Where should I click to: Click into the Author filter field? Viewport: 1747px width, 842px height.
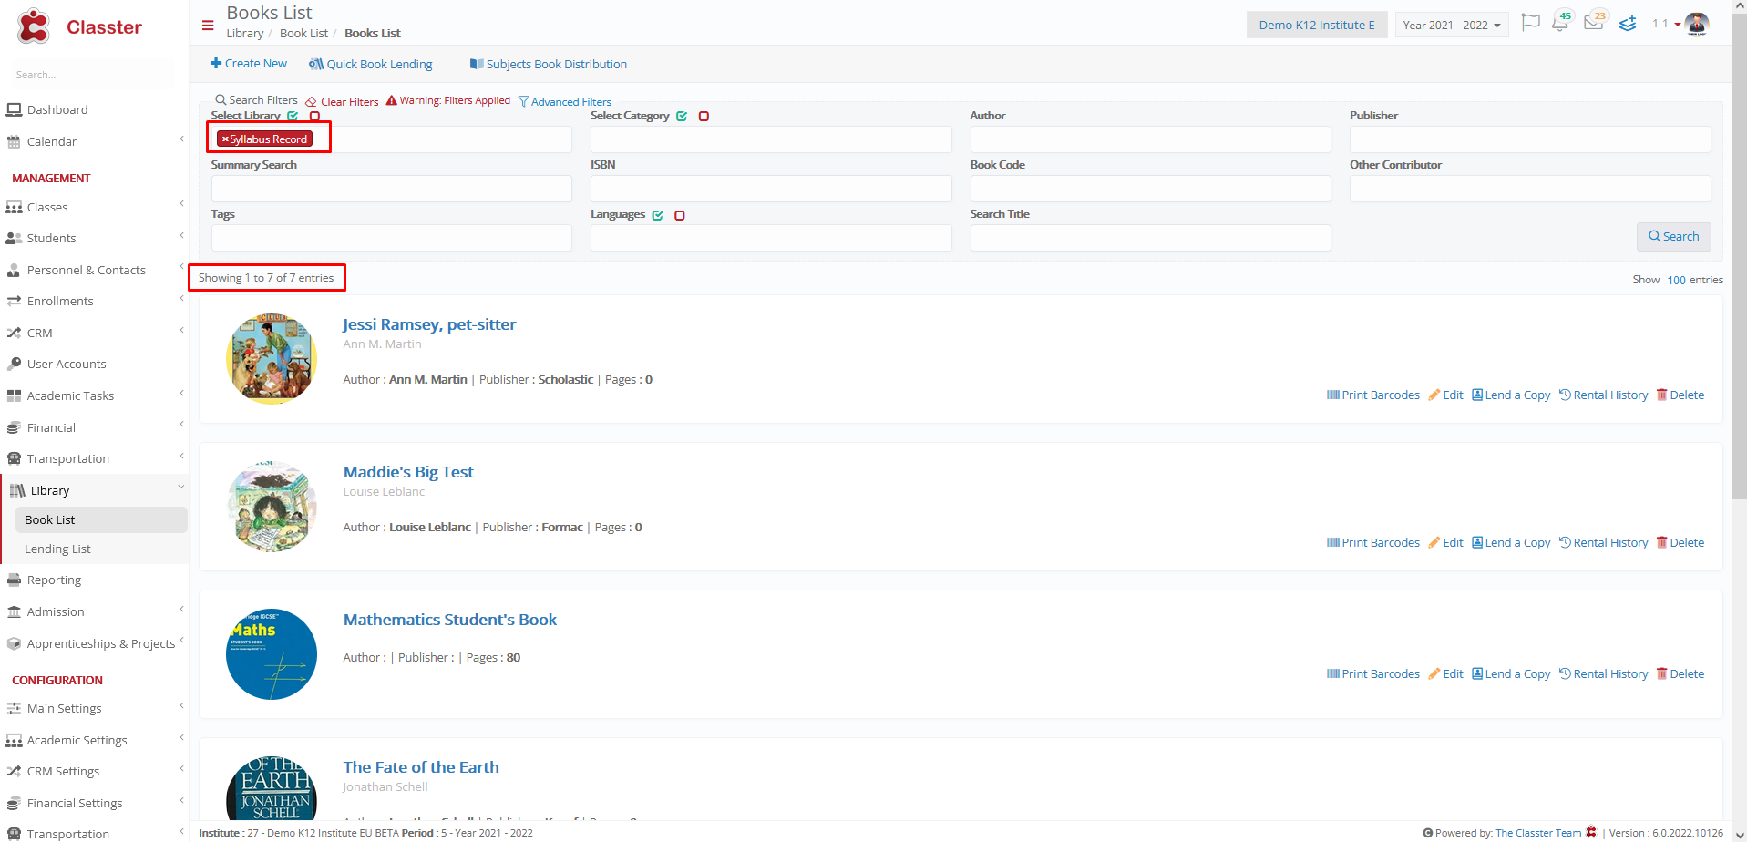1150,139
